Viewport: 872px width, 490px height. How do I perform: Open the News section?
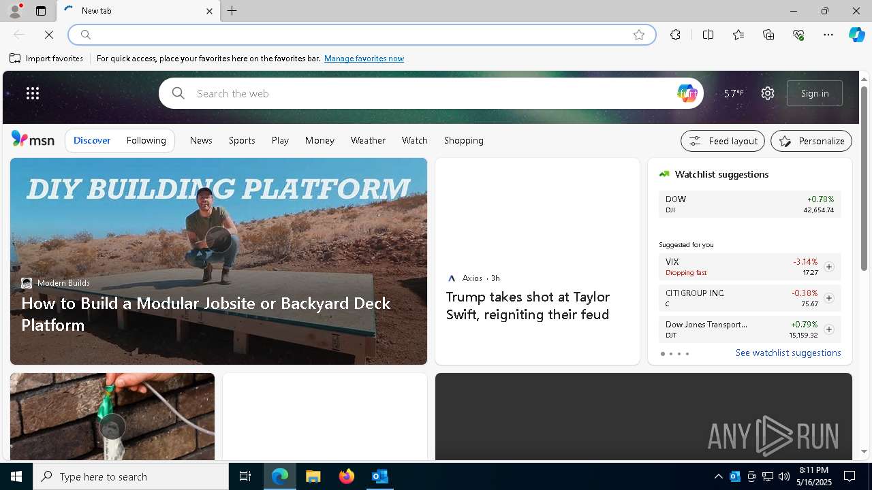coord(201,140)
